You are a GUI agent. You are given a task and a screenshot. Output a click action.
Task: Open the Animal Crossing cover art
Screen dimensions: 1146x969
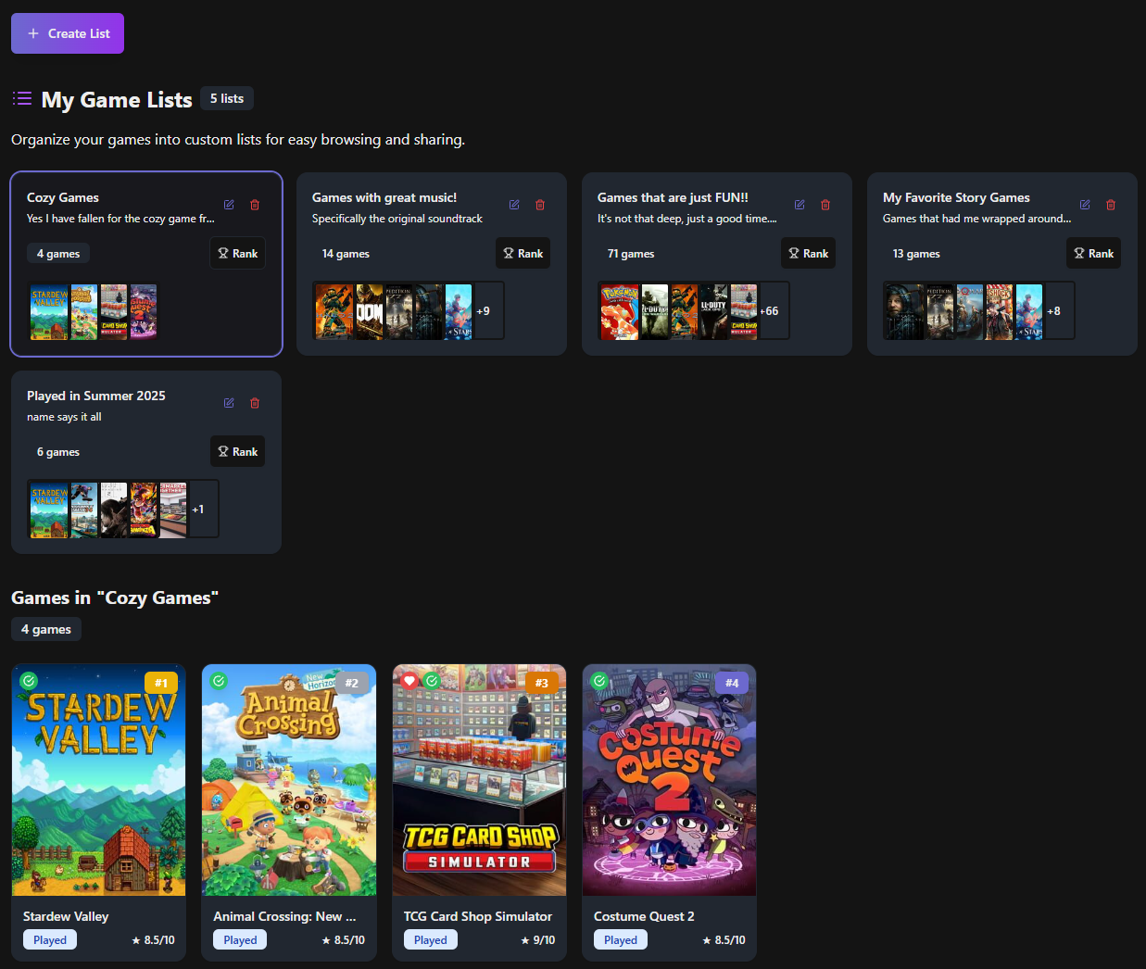click(289, 780)
